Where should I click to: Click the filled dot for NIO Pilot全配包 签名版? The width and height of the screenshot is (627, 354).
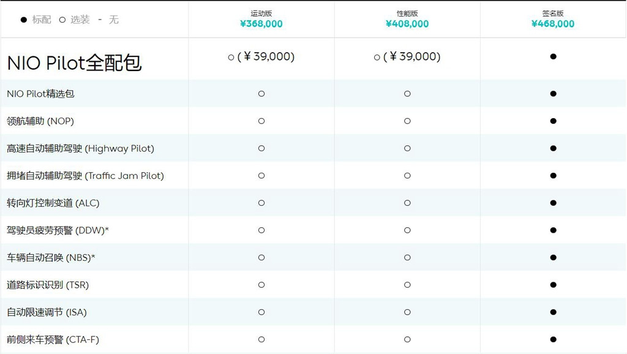tap(553, 56)
